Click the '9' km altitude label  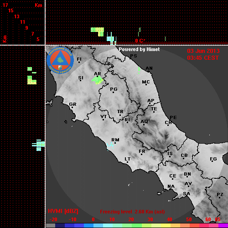coord(27,28)
